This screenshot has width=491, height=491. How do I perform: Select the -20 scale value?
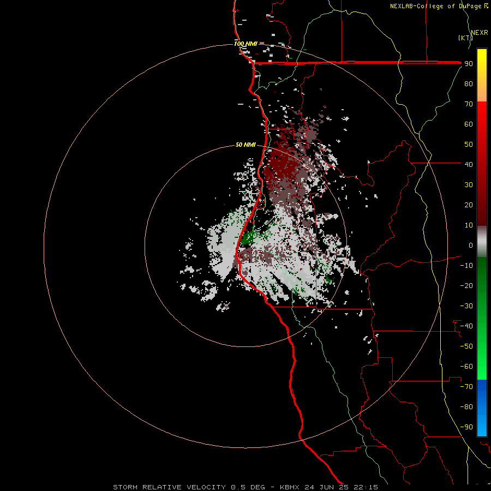click(466, 285)
